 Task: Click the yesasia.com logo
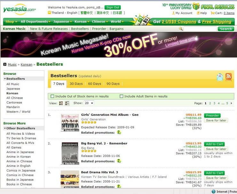(19, 9)
